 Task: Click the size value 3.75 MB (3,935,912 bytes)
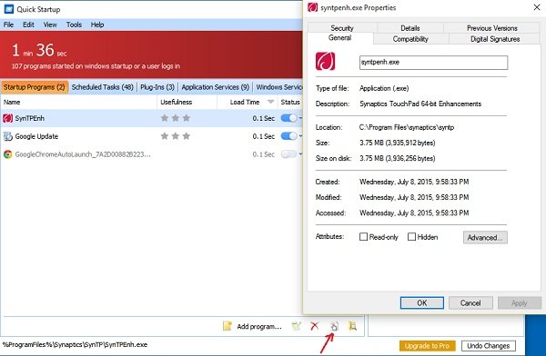pyautogui.click(x=398, y=143)
